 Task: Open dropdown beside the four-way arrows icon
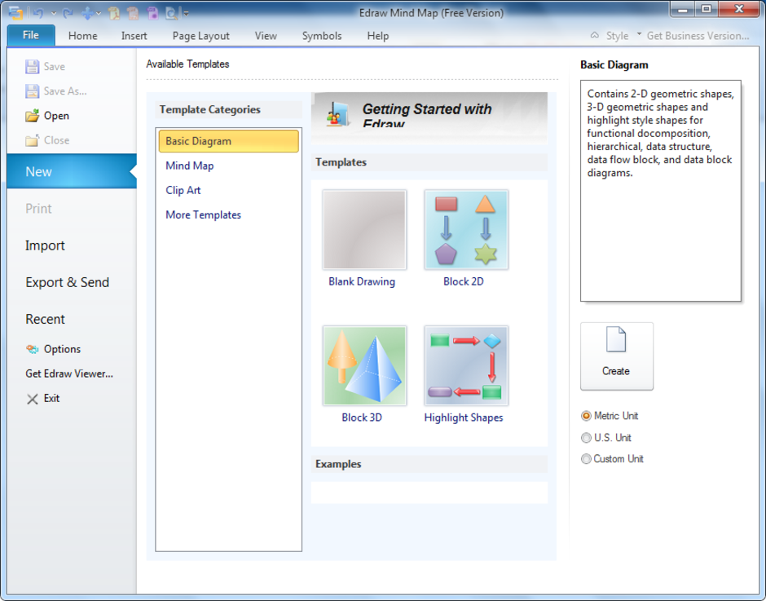pos(99,13)
